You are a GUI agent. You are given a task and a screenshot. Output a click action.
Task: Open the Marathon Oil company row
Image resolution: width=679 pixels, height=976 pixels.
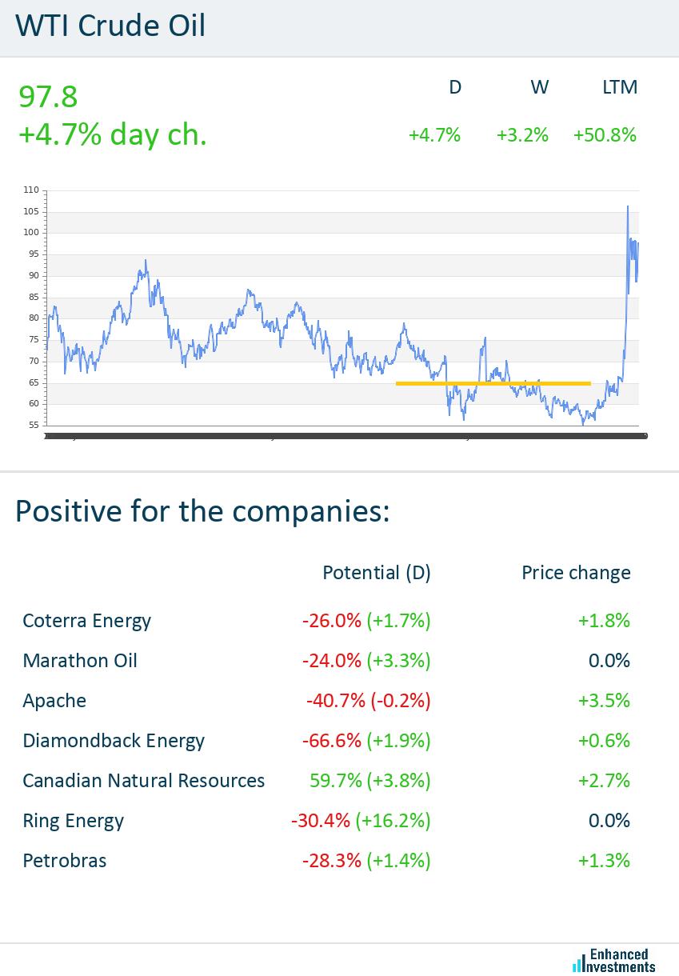tap(80, 661)
